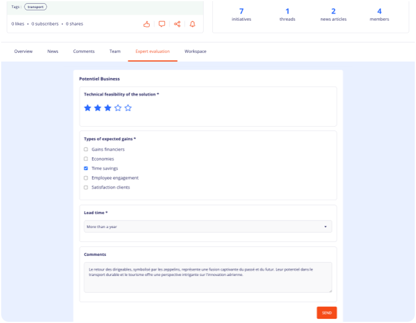Click the 'Technical feasibility of the solution' label
Image resolution: width=416 pixels, height=323 pixels.
click(x=121, y=94)
